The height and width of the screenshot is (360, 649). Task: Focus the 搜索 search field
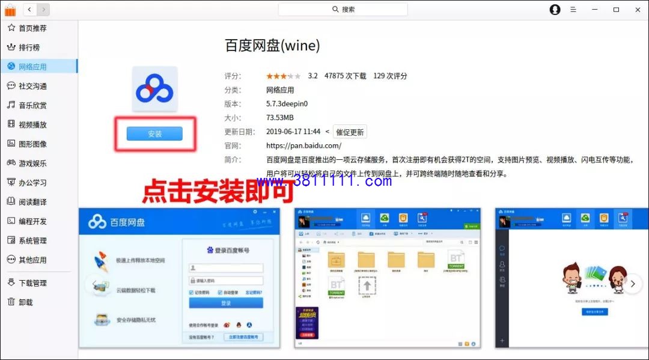coord(343,9)
